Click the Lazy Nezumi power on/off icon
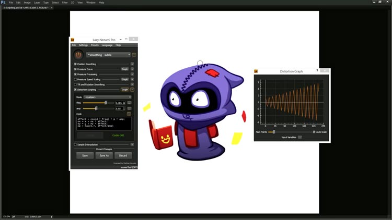The image size is (392, 220). 78,55
